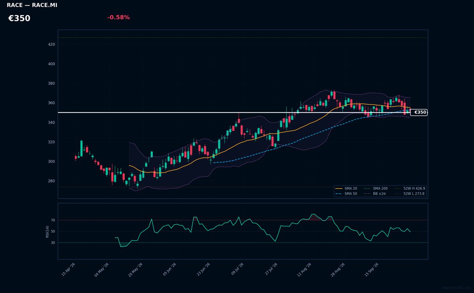The image size is (474, 293).
Task: Click the -0.58% change figure
Action: 118,17
